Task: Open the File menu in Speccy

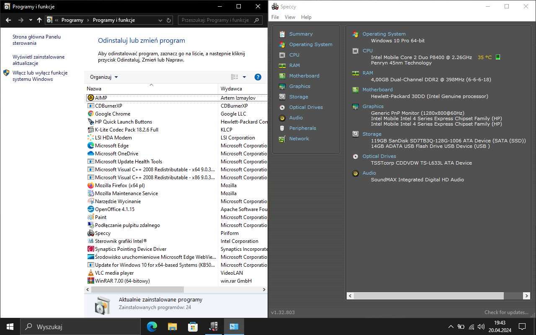Action: click(275, 17)
